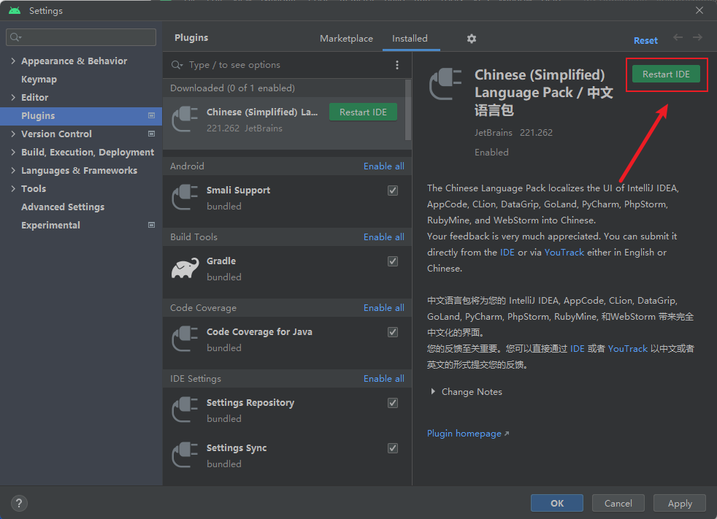Expand Build, Execution, Deployment node
Image resolution: width=717 pixels, height=519 pixels.
13,153
